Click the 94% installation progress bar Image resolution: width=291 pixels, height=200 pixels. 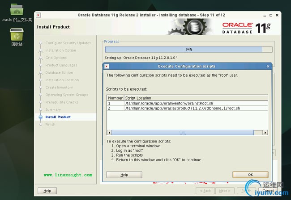tap(188, 50)
